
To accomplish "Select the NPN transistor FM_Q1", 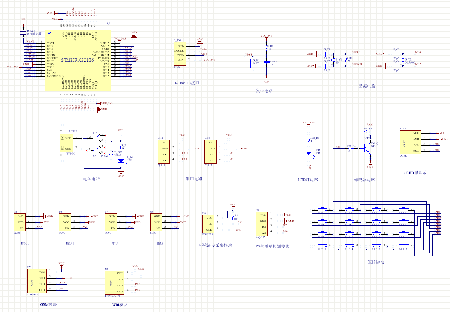I will pyautogui.click(x=367, y=148).
